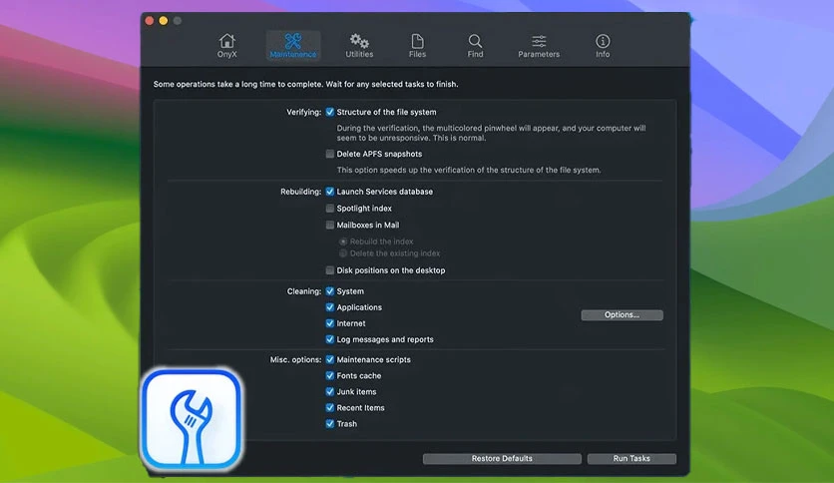The width and height of the screenshot is (834, 483).
Task: Uncheck Maintenance scripts
Action: pyautogui.click(x=330, y=359)
